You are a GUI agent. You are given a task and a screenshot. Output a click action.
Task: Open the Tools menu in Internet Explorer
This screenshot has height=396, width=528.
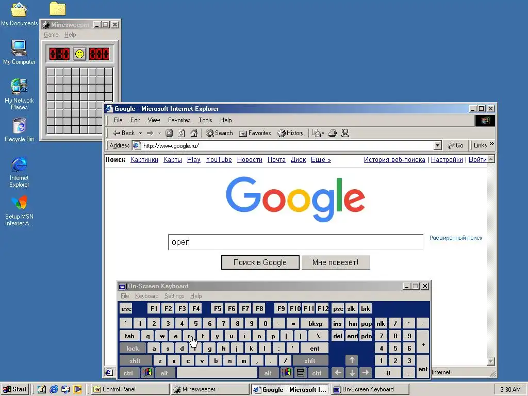click(205, 120)
